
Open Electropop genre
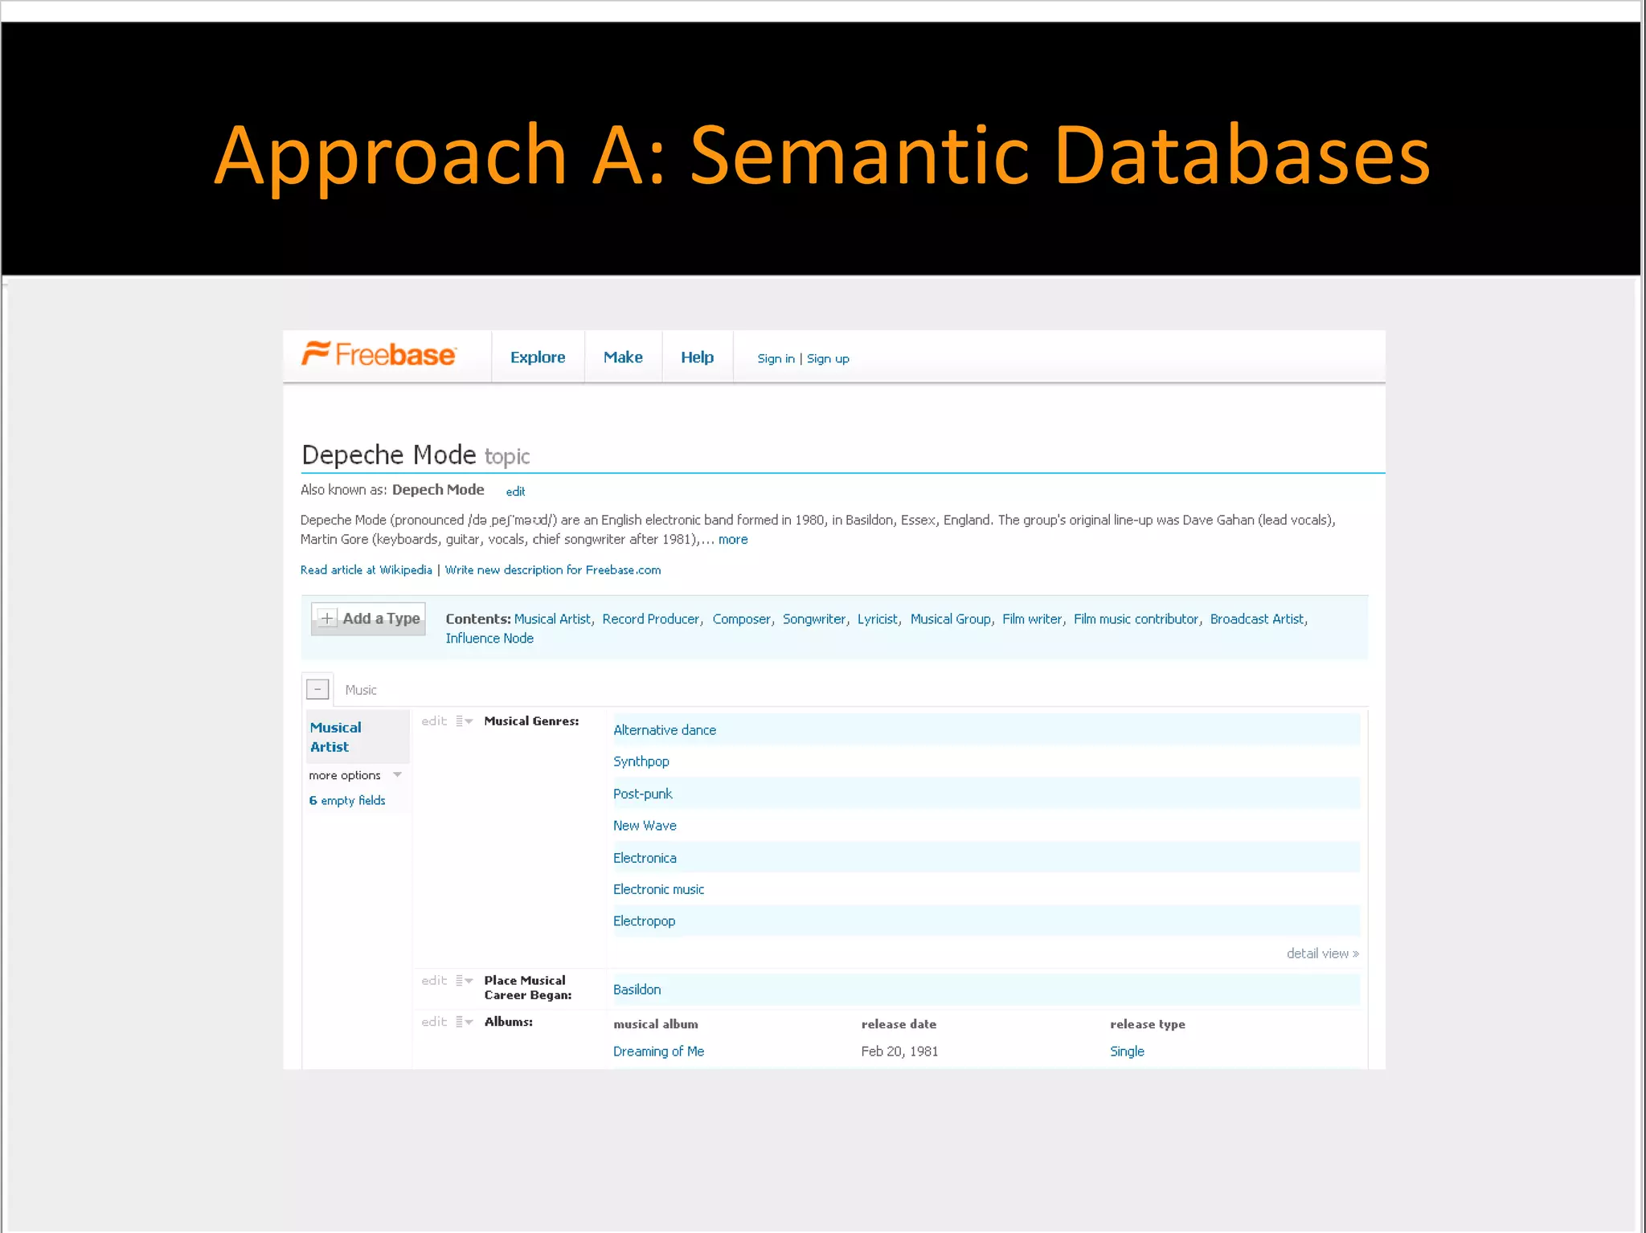point(644,921)
